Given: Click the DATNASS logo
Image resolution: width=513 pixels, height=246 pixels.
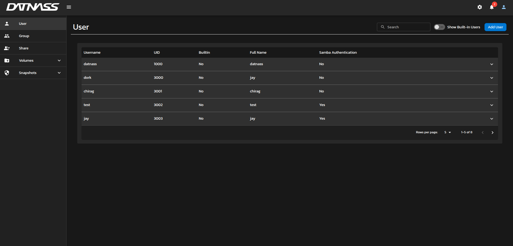Looking at the screenshot, I should click(33, 7).
